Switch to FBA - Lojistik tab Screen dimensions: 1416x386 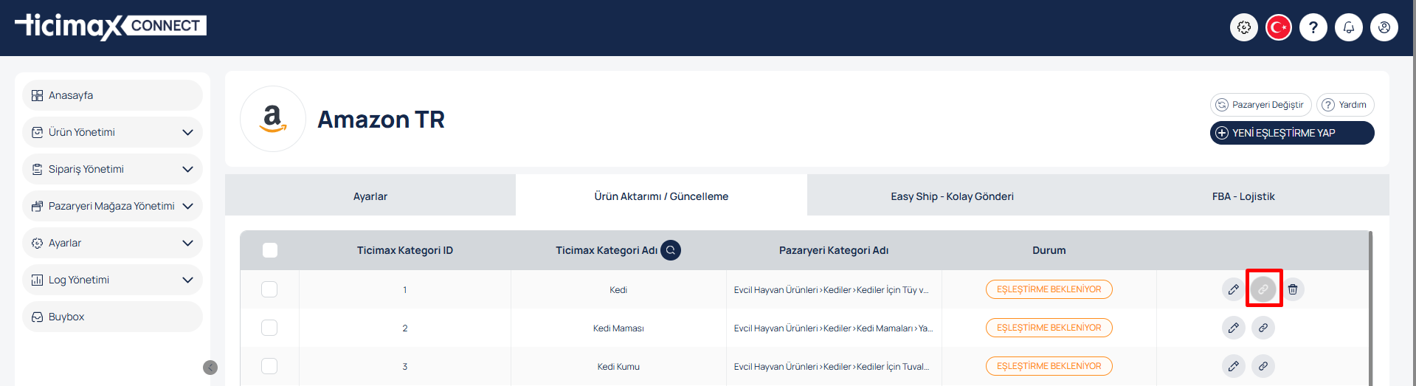tap(1243, 196)
